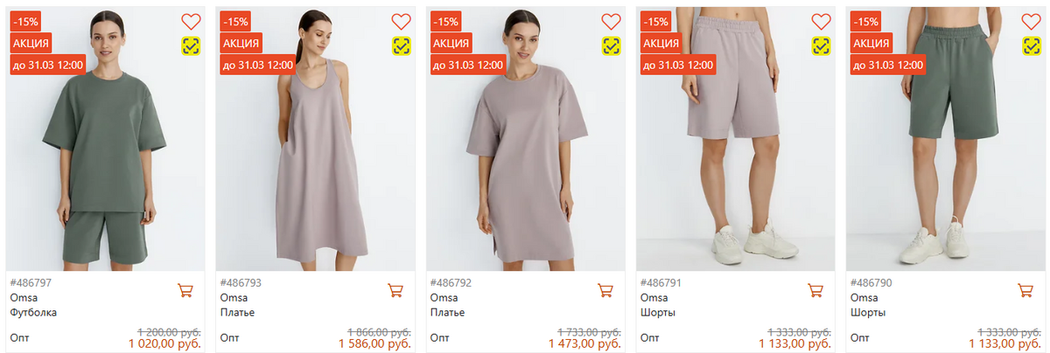Image resolution: width=1050 pixels, height=353 pixels.
Task: Favorite the short-sleeve dress #486792 with heart
Action: [611, 22]
